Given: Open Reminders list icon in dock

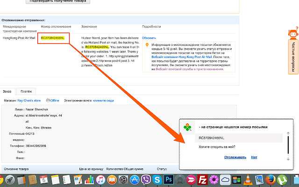Looking at the screenshot, I should tap(66, 180).
